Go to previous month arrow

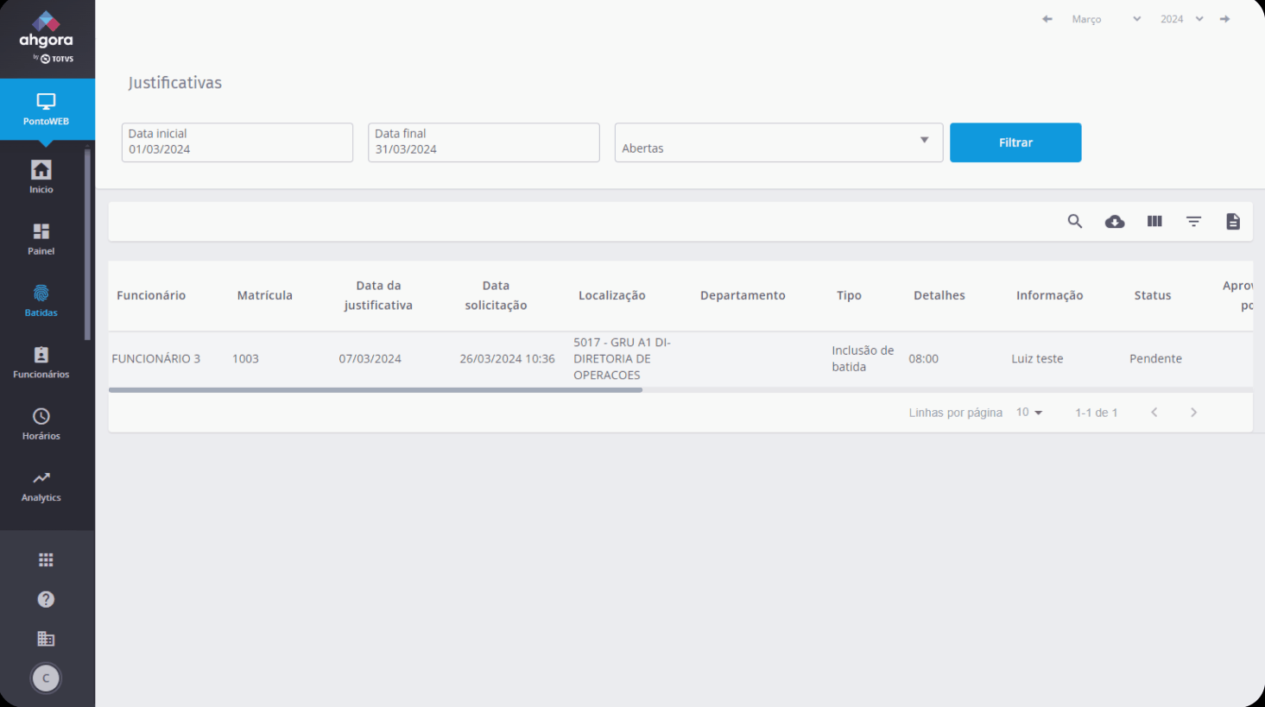[1047, 19]
